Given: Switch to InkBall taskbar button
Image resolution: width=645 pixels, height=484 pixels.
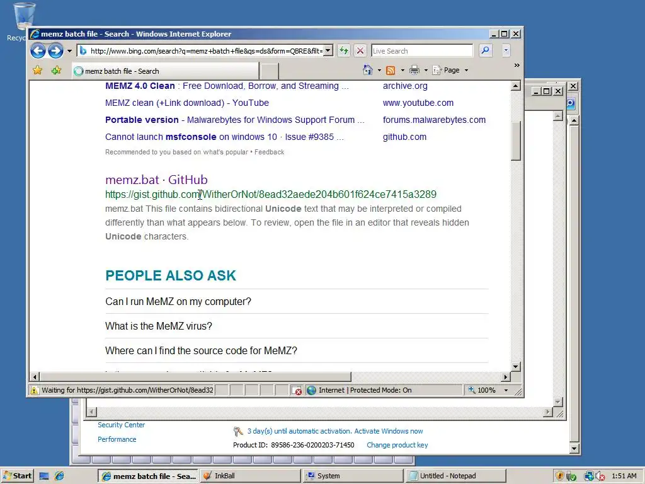Looking at the screenshot, I should 251,476.
